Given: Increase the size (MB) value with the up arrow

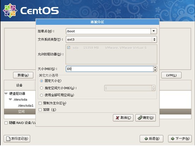Looking at the screenshot, I should pyautogui.click(x=155, y=67).
